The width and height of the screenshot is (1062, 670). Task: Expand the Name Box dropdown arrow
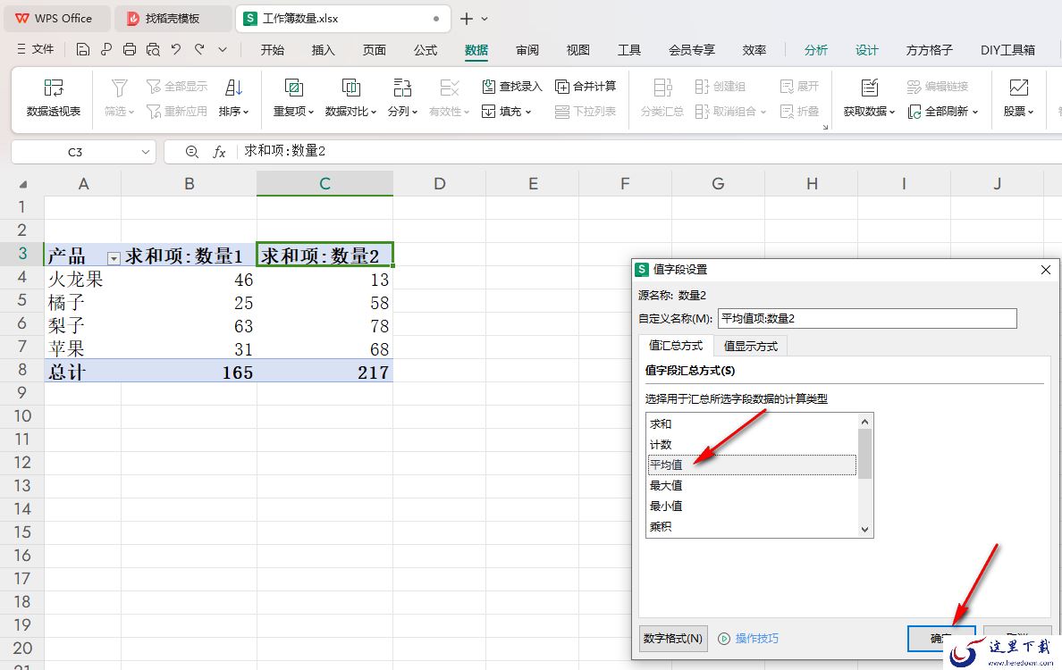click(145, 152)
